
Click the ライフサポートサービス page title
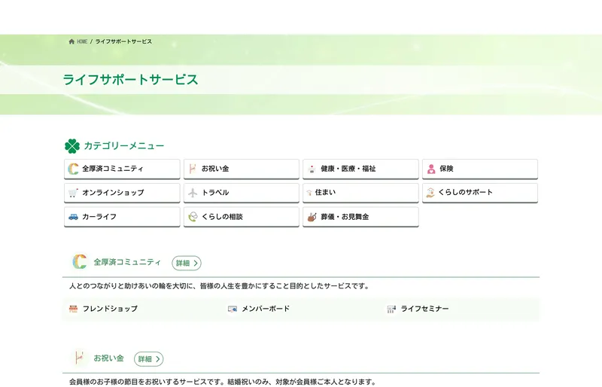click(x=130, y=80)
